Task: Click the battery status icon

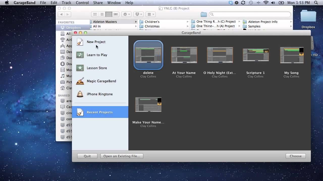Action: click(x=281, y=3)
